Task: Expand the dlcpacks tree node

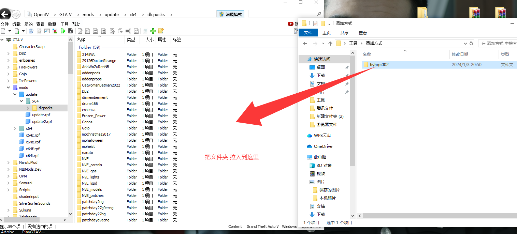Action: pos(28,108)
